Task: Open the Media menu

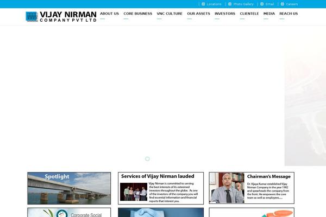Action: pyautogui.click(x=269, y=14)
